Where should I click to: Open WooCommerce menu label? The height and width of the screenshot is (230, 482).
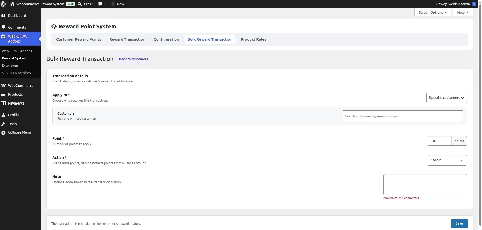point(21,86)
